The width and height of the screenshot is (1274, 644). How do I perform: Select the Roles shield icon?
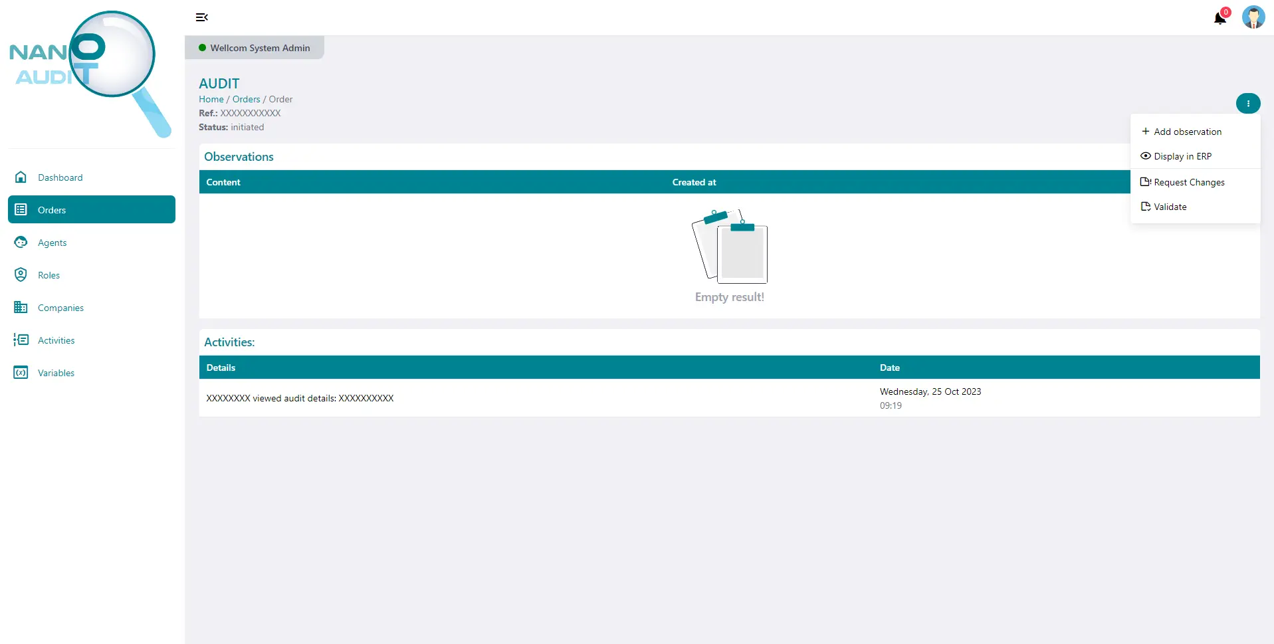click(x=21, y=274)
